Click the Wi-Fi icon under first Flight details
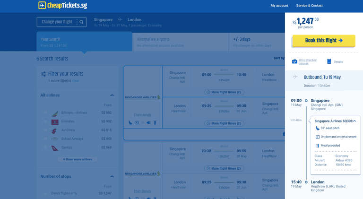Image resolution: width=363 pixels, height=199 pixels. coord(143,122)
